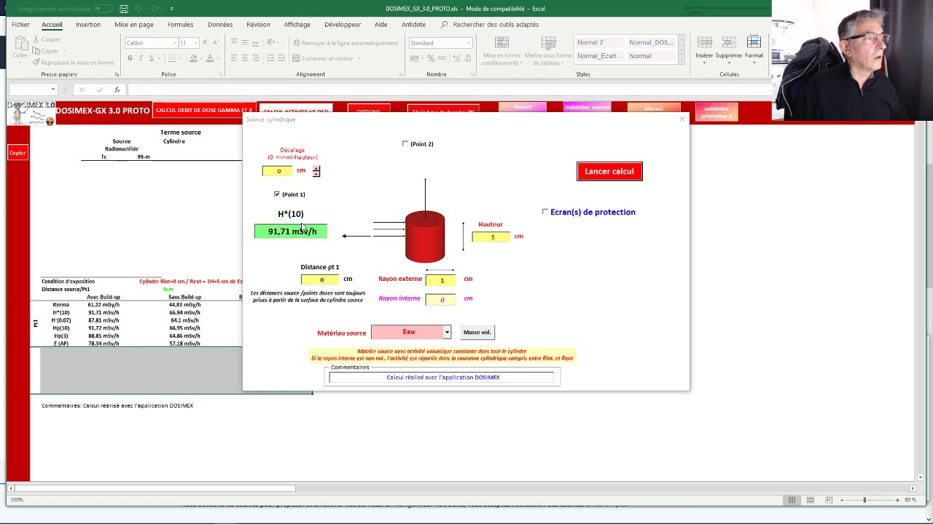Click the Commentaires text field
This screenshot has height=524, width=933.
click(x=441, y=377)
